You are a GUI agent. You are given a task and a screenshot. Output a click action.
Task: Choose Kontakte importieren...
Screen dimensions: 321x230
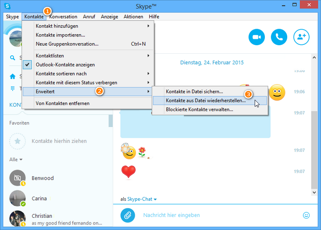(x=88, y=35)
